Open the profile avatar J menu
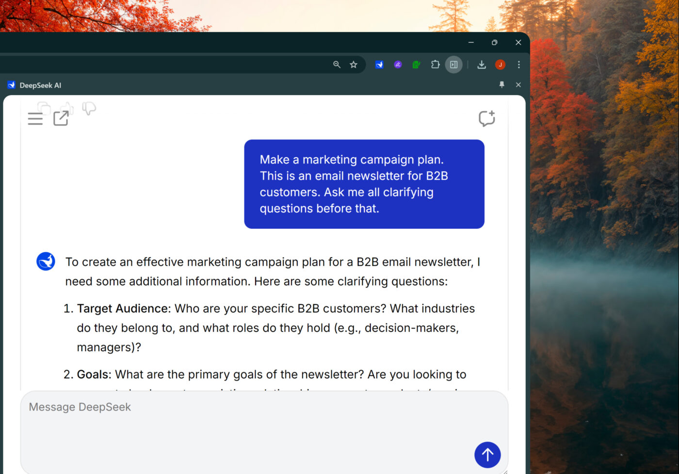 point(500,65)
